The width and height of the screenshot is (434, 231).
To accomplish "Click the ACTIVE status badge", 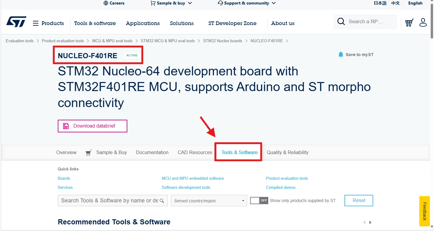I will [x=132, y=55].
